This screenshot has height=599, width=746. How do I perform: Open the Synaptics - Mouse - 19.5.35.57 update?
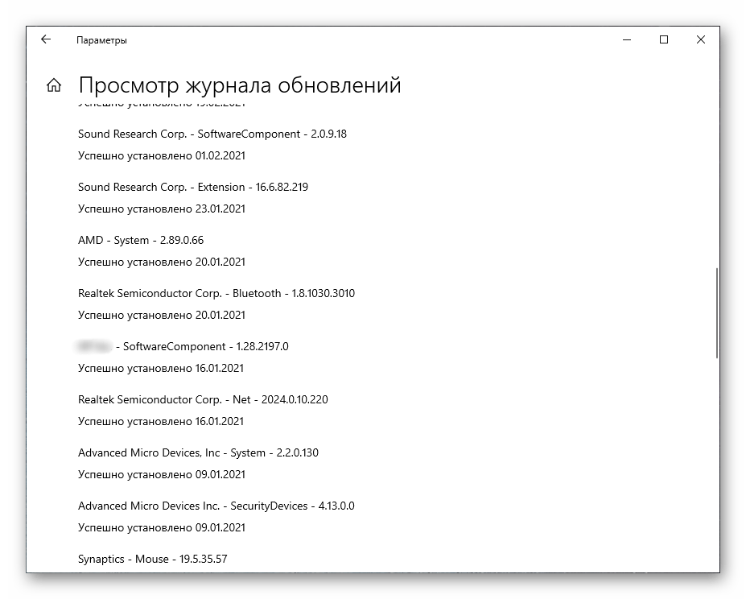[x=152, y=558]
